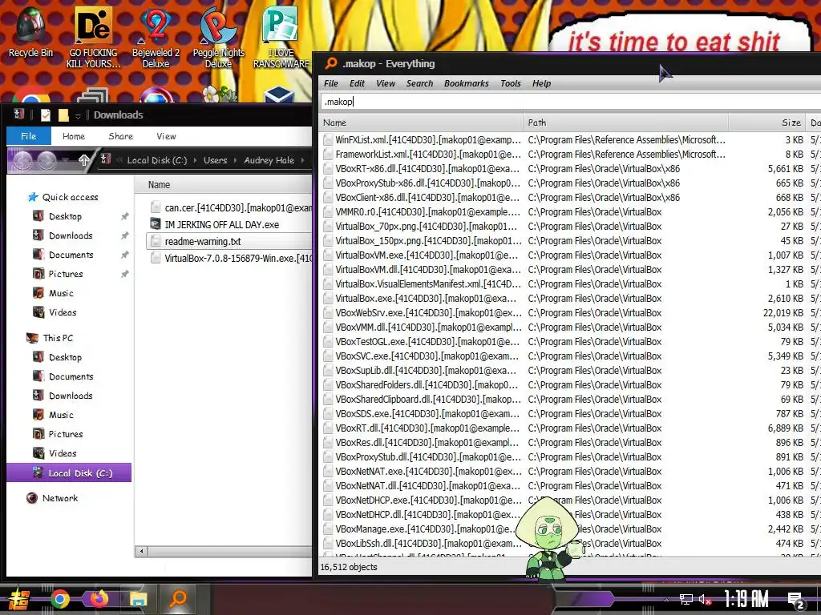Click the Back button in File Explorer
The image size is (821, 615).
click(22, 160)
